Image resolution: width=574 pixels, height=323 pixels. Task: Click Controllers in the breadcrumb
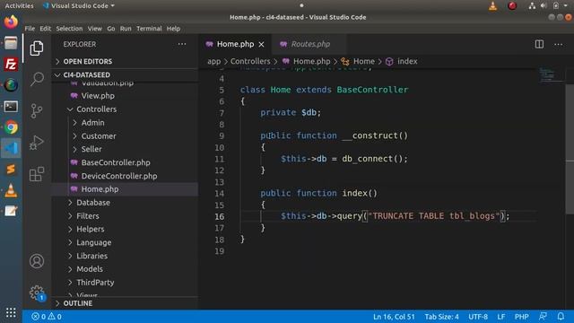[250, 61]
